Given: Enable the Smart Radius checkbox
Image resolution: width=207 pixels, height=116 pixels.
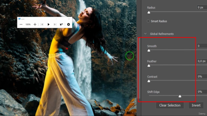Looking at the screenshot, I should [148, 21].
